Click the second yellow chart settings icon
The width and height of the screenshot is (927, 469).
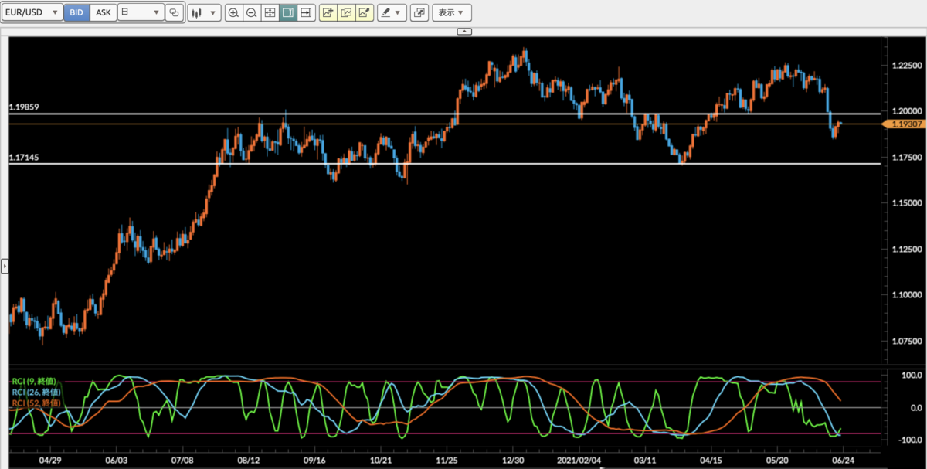tap(346, 12)
